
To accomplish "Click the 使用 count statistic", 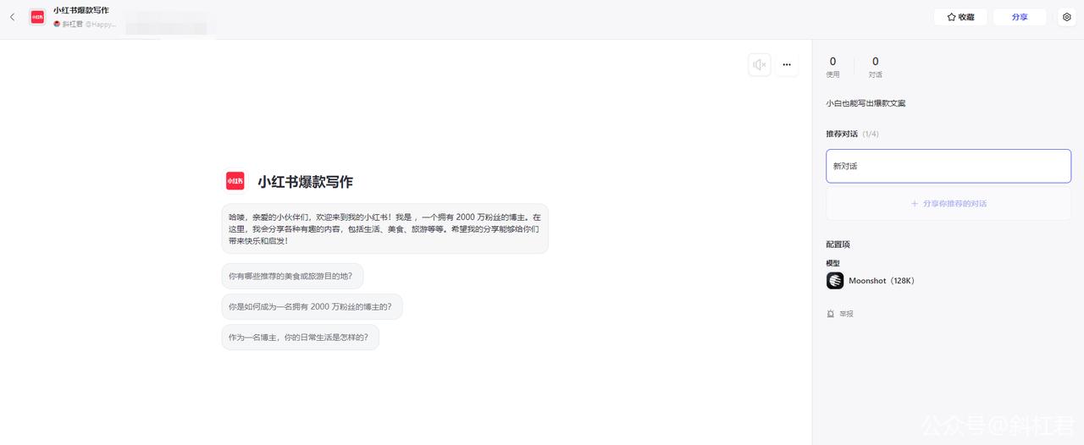I will [832, 67].
